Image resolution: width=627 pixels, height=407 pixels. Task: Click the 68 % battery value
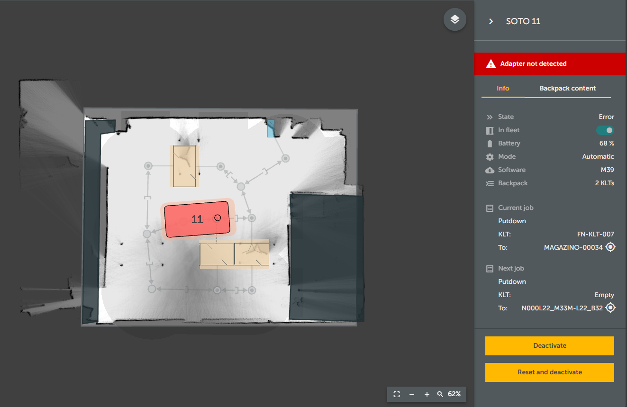click(607, 144)
